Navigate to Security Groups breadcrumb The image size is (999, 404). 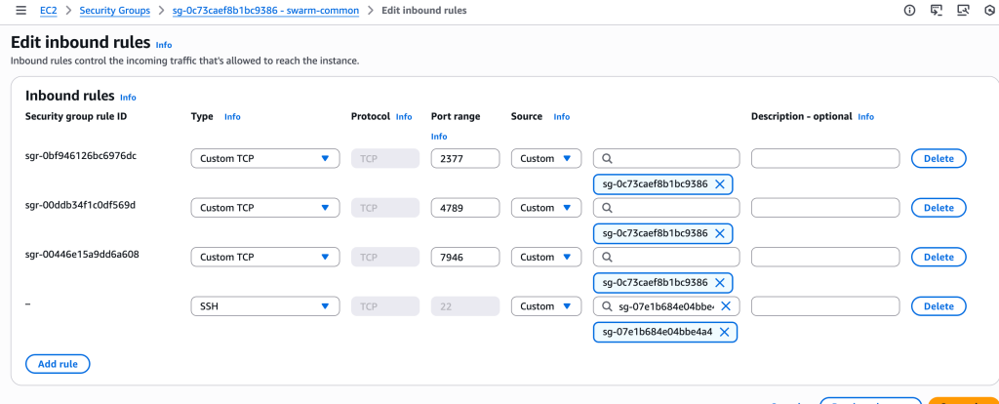point(122,11)
